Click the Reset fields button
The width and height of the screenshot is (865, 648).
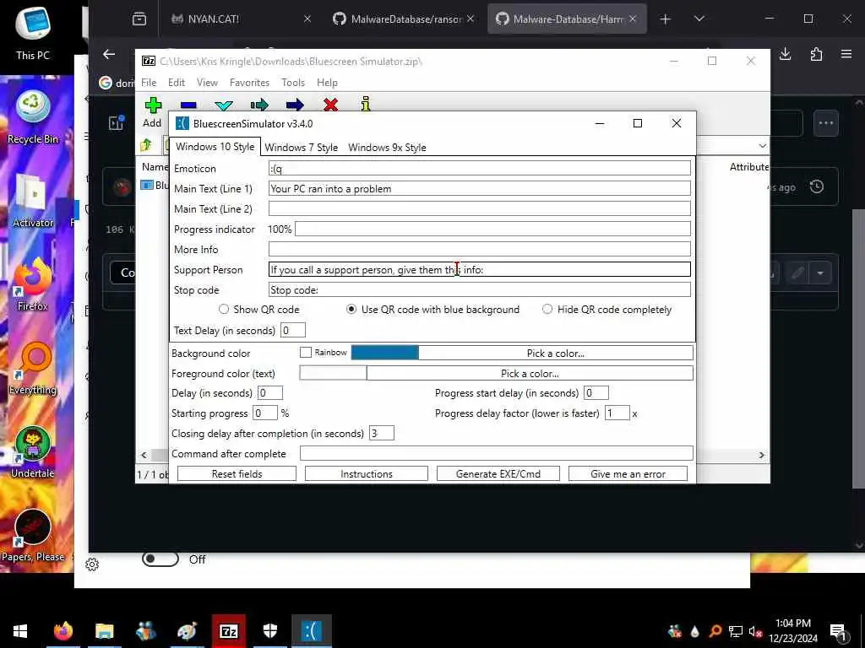tap(237, 474)
